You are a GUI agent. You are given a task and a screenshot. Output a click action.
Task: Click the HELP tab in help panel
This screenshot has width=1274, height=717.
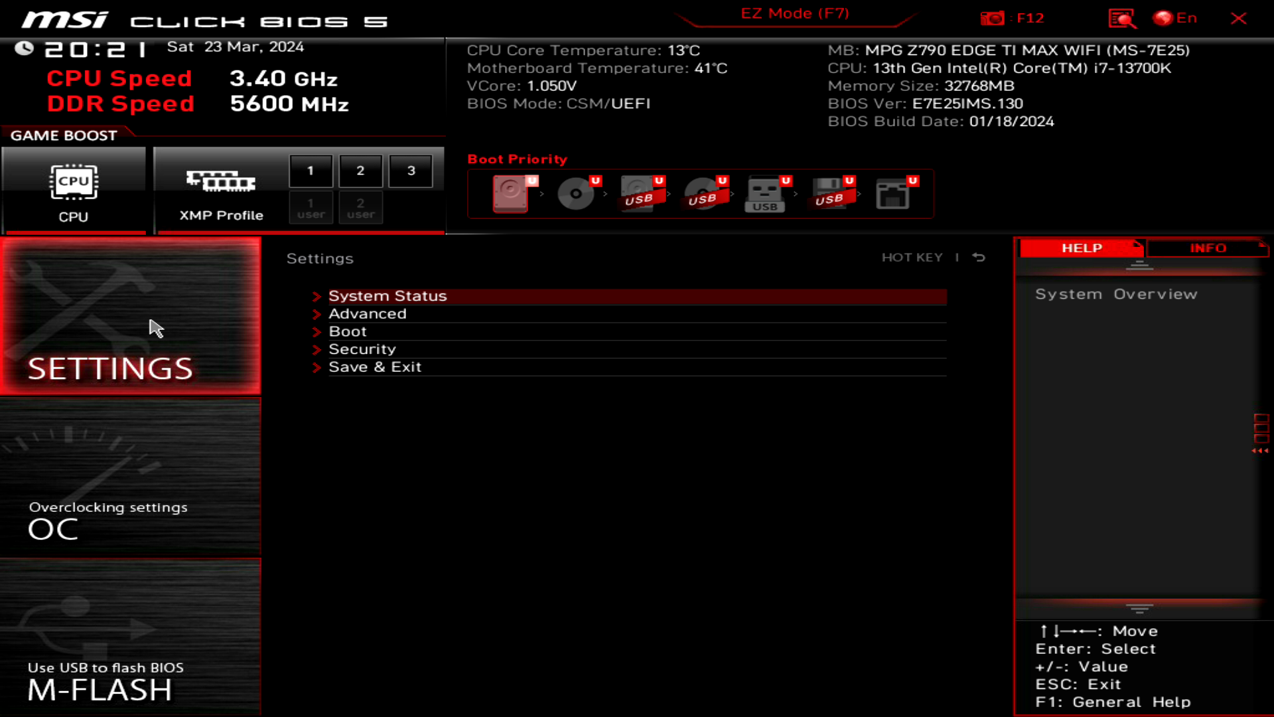1082,248
